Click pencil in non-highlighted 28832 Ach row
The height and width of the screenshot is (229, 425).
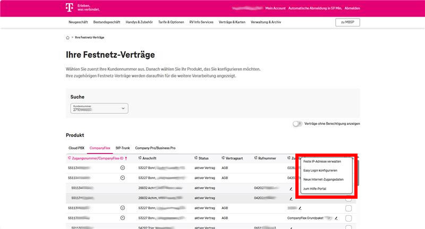[x=291, y=189]
